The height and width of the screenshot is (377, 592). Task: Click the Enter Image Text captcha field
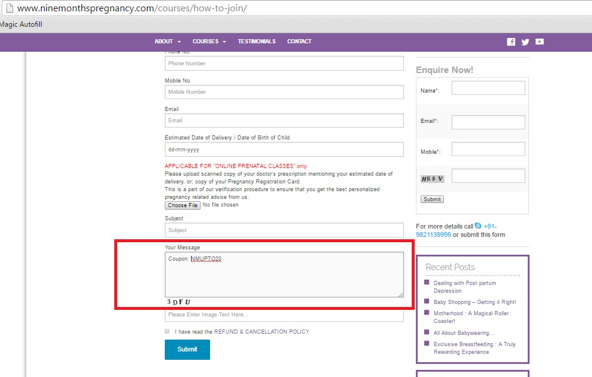tap(284, 315)
